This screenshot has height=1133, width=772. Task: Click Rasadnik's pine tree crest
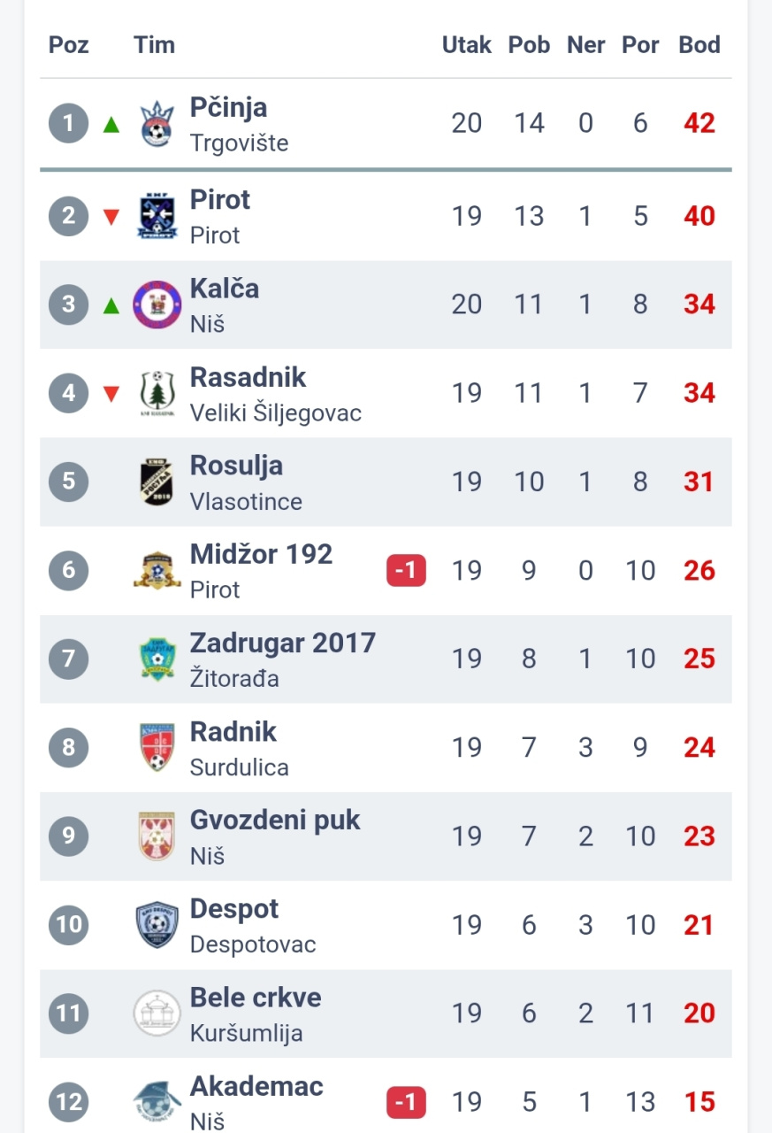pyautogui.click(x=157, y=393)
